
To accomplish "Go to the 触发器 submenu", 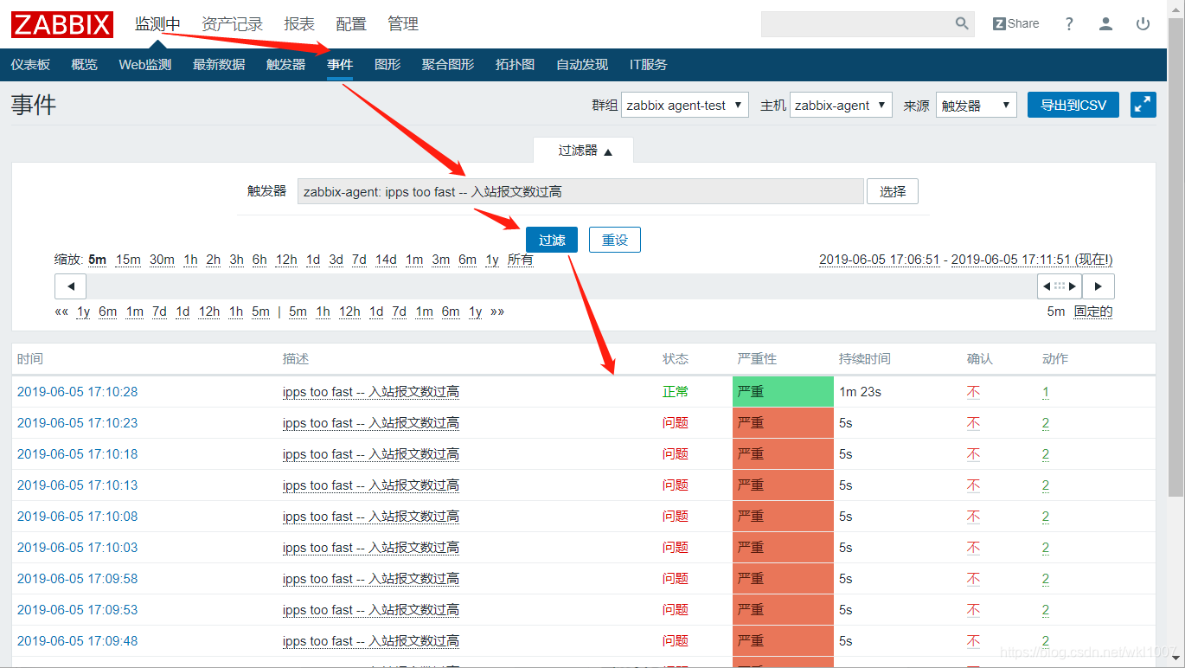I will point(285,65).
